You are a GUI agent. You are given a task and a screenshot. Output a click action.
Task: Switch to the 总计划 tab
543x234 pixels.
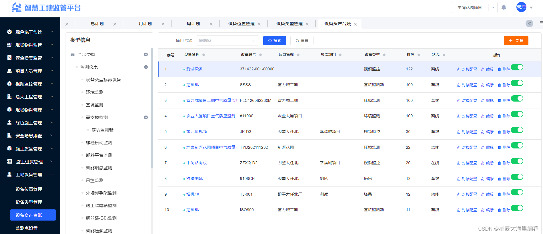pyautogui.click(x=97, y=24)
